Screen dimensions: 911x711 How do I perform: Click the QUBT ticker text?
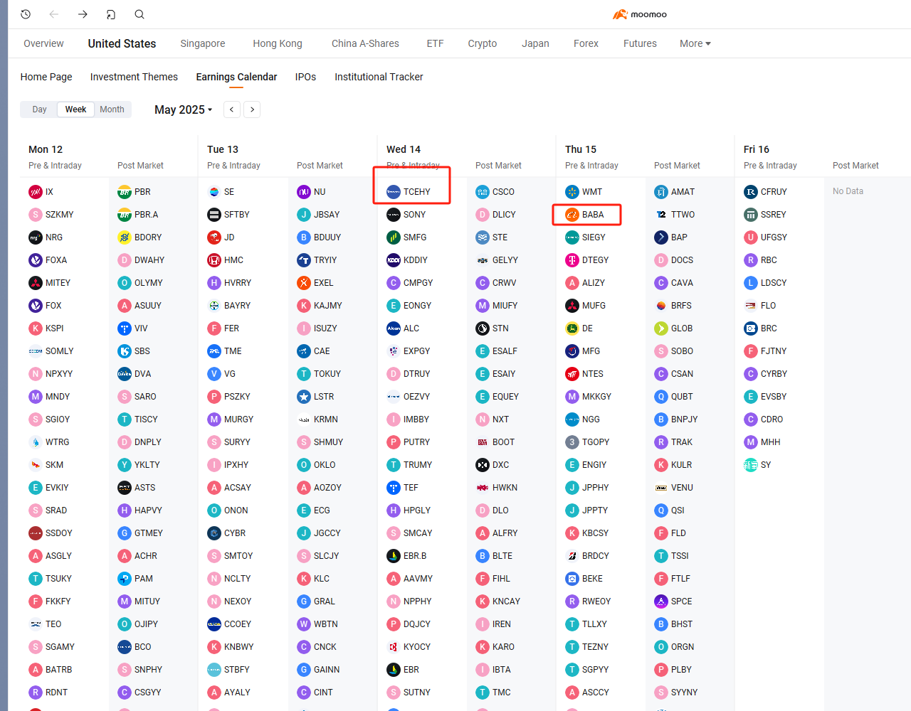pyautogui.click(x=682, y=397)
